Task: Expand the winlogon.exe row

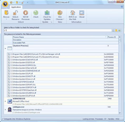Action: point(5,109)
